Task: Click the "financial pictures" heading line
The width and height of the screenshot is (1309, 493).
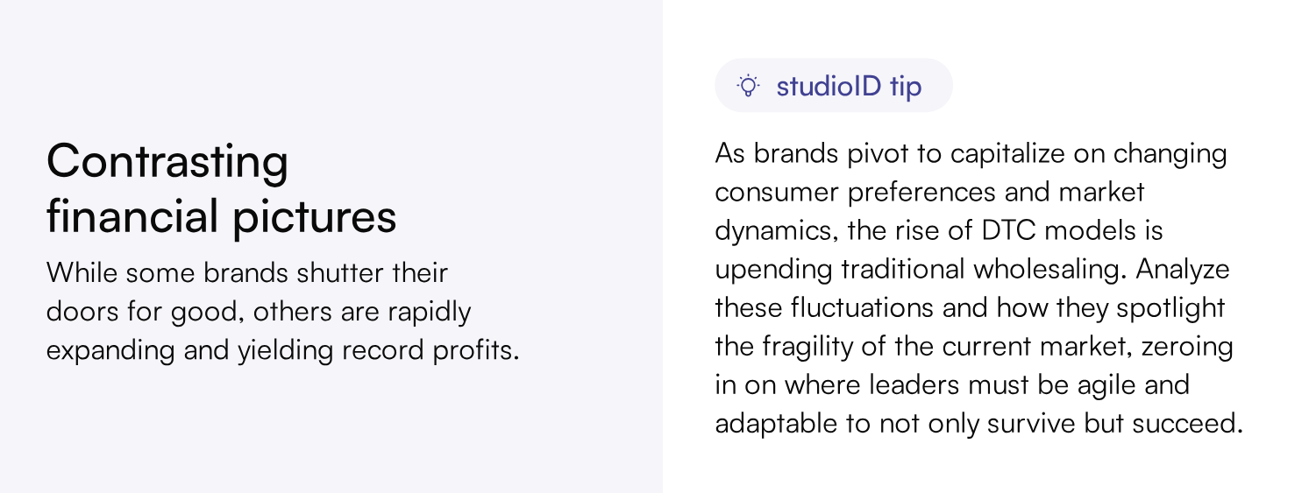Action: click(221, 217)
